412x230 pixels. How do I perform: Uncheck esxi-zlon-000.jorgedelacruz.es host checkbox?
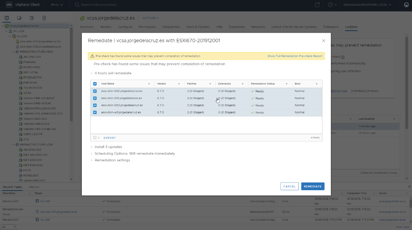click(x=95, y=105)
